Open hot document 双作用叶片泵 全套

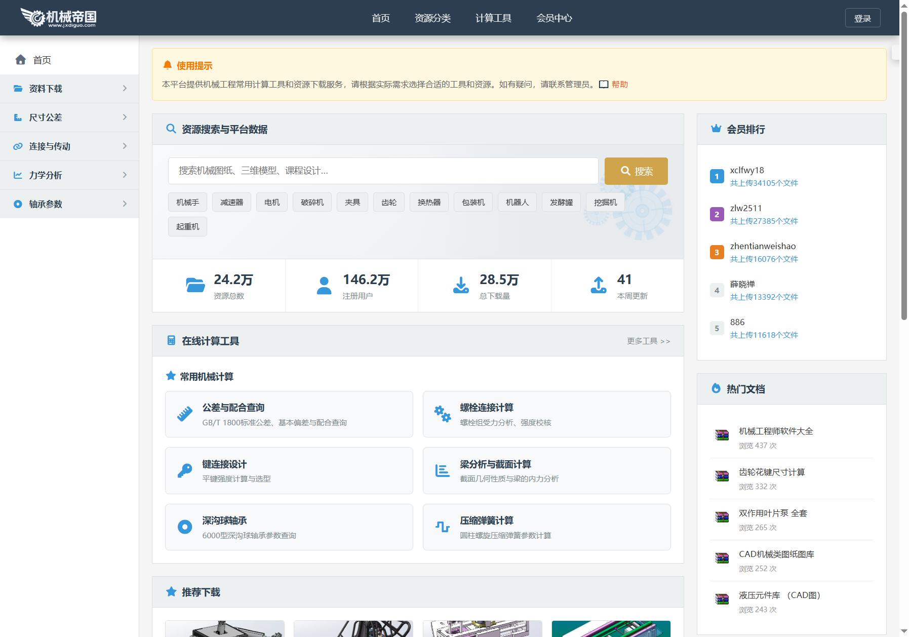773,513
